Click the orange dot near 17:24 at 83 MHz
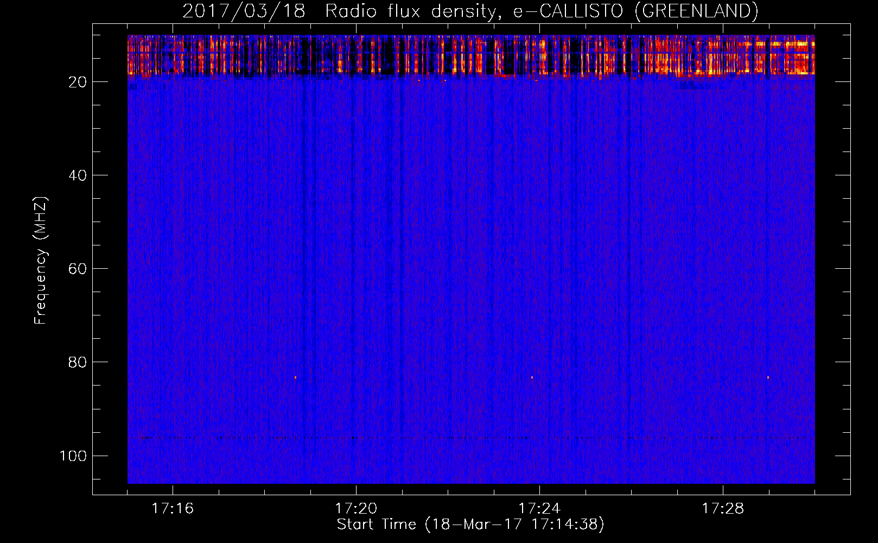Image resolution: width=878 pixels, height=543 pixels. [532, 377]
